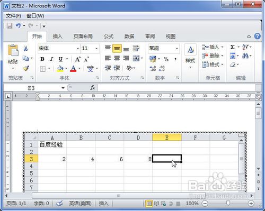Toggle bold formatting
This screenshot has width=265, height=211.
tap(42, 59)
